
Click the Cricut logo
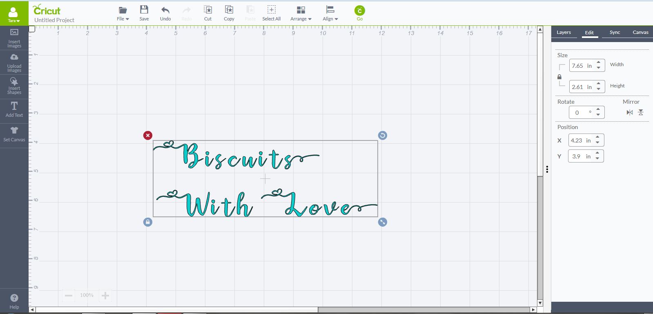pos(47,10)
